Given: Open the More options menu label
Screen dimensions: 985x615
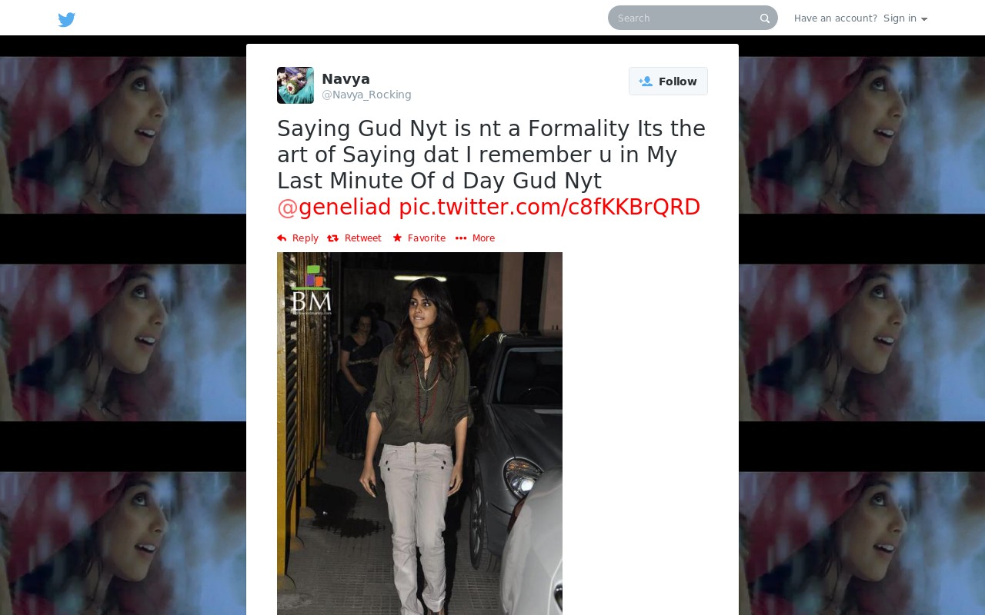Looking at the screenshot, I should (x=483, y=238).
